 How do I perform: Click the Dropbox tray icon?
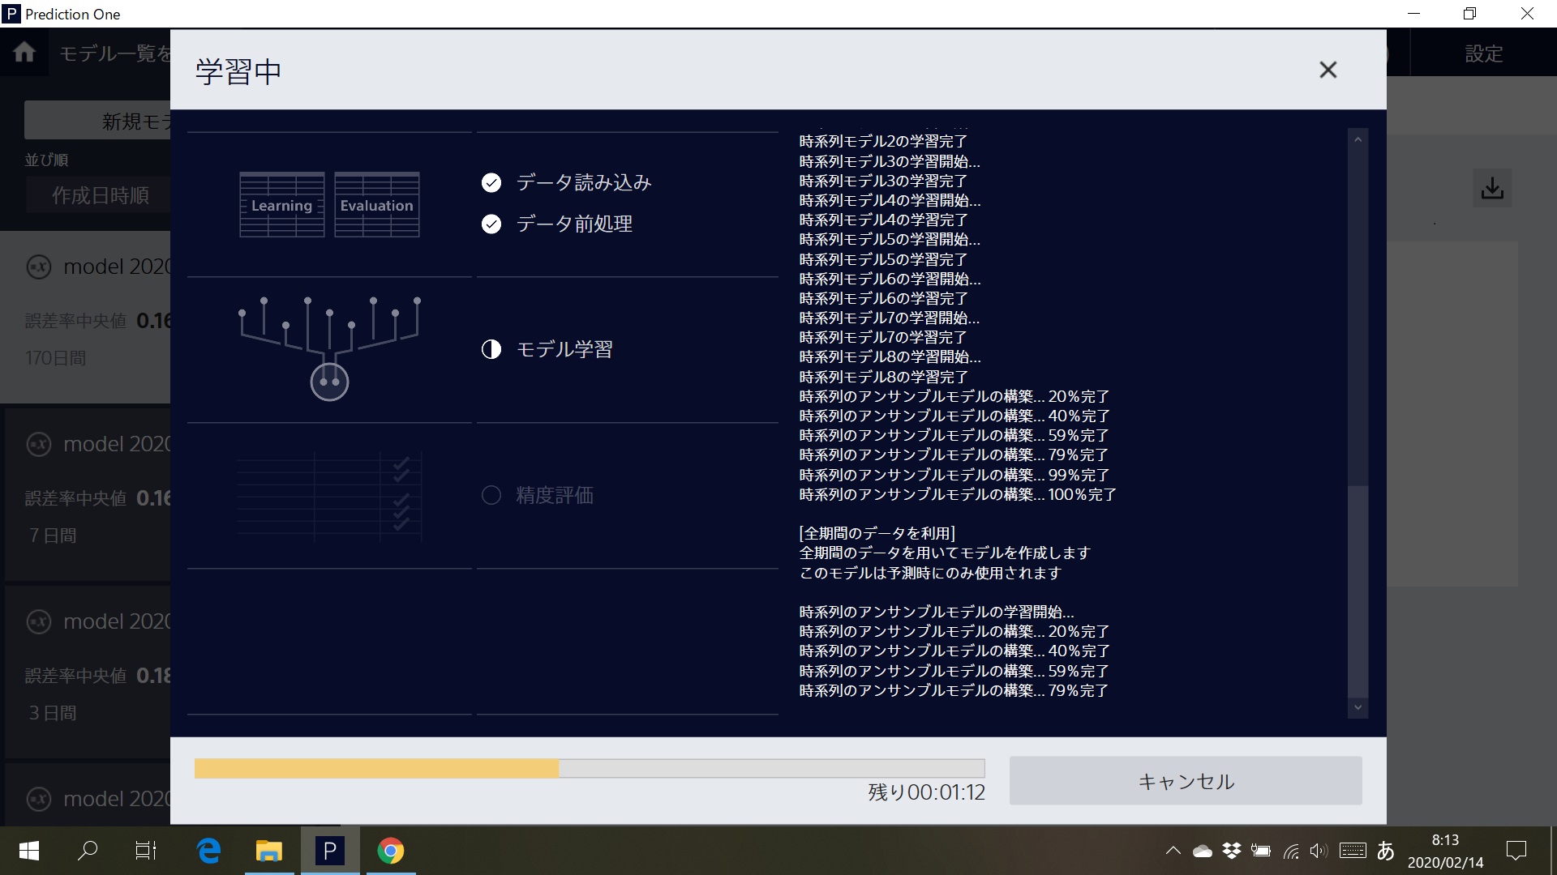click(x=1232, y=851)
